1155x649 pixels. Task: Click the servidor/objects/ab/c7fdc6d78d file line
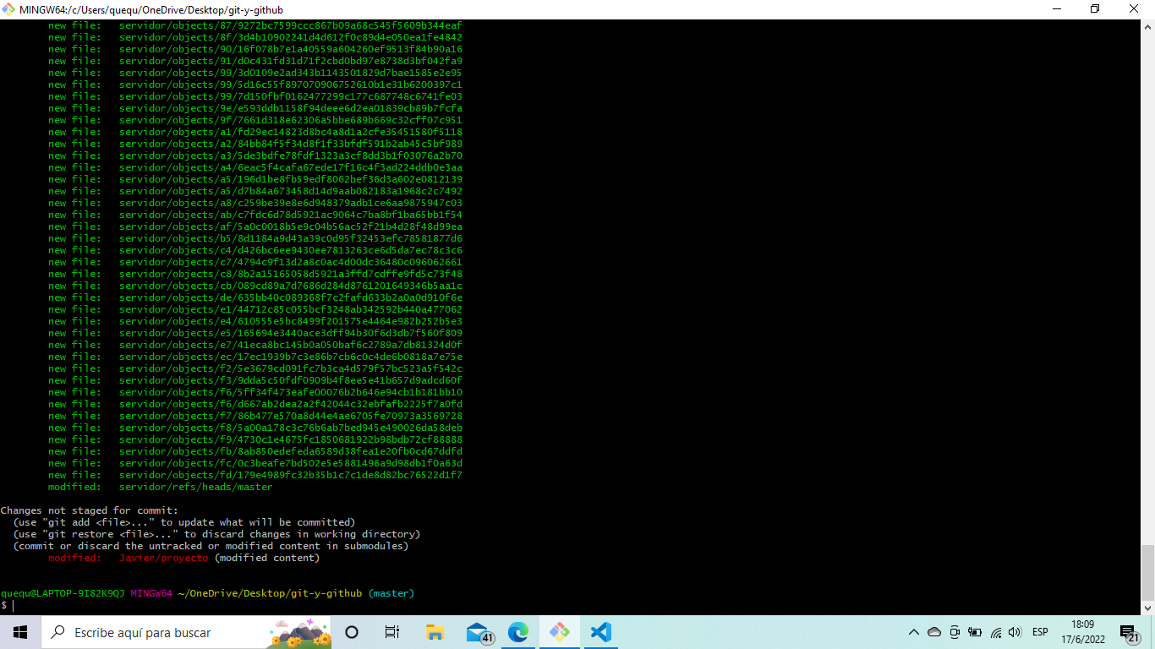pos(255,215)
